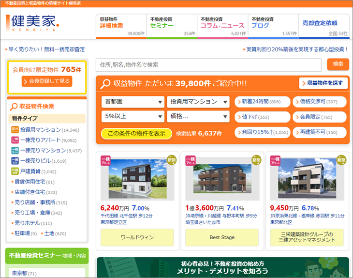Click the 一棟売りアパート category icon
Screen dimensions: 353x278
pyautogui.click(x=15, y=140)
